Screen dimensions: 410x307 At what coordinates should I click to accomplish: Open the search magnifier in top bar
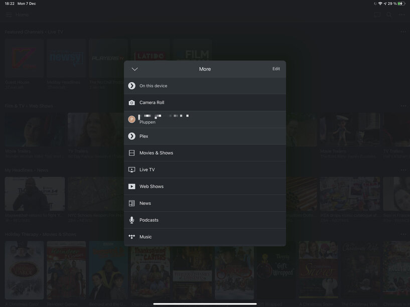[389, 15]
